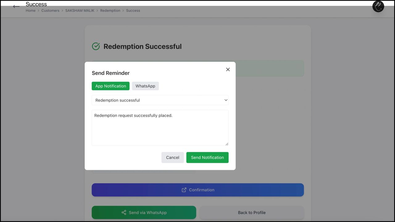Click the green success checkmark icon
Viewport: 395px width, 222px height.
click(96, 46)
